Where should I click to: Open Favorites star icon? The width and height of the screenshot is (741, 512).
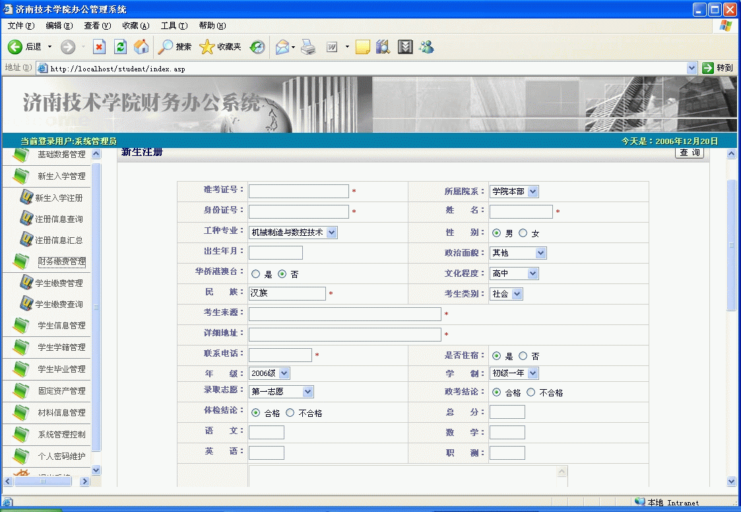coord(207,46)
